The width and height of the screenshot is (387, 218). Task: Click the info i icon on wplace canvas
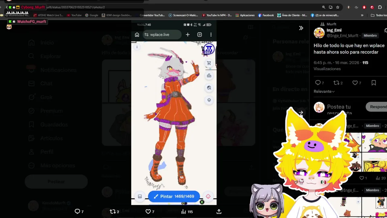tap(137, 47)
